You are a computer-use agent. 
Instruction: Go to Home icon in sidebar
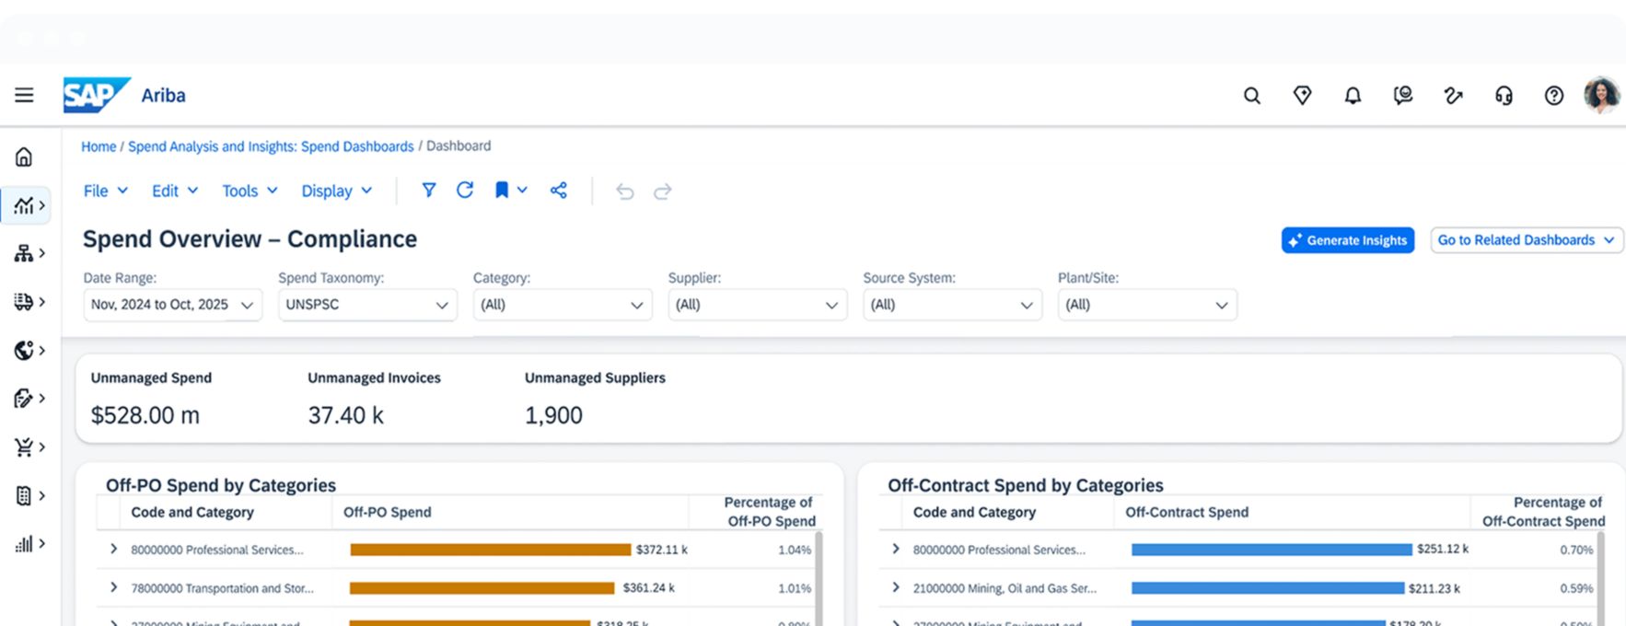coord(24,156)
